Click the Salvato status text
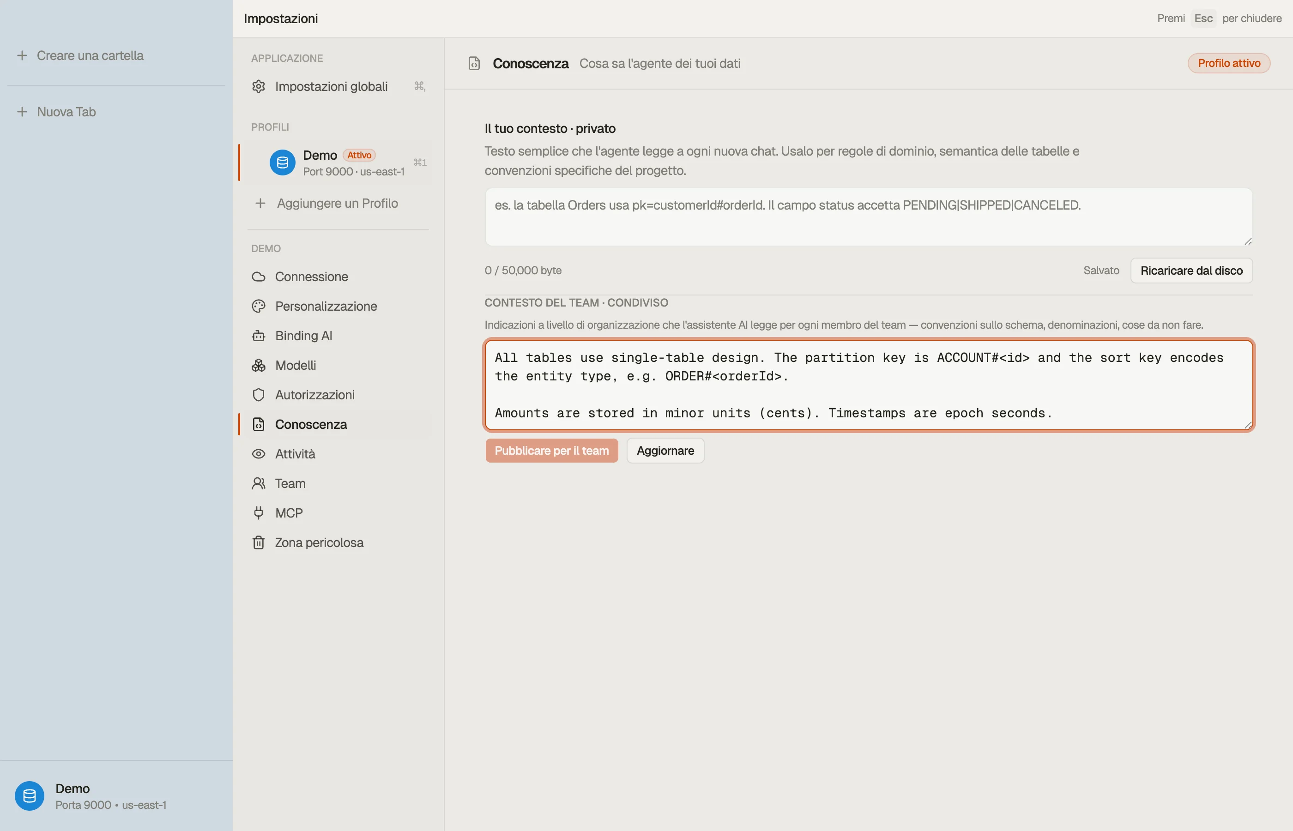 pyautogui.click(x=1101, y=271)
